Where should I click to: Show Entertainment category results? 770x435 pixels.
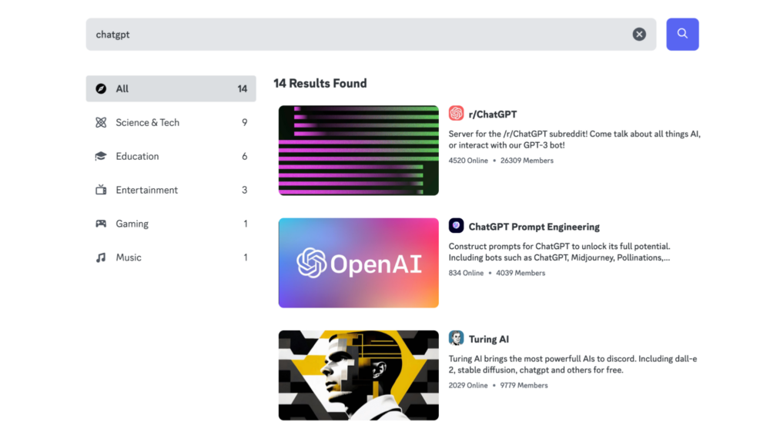tap(147, 190)
